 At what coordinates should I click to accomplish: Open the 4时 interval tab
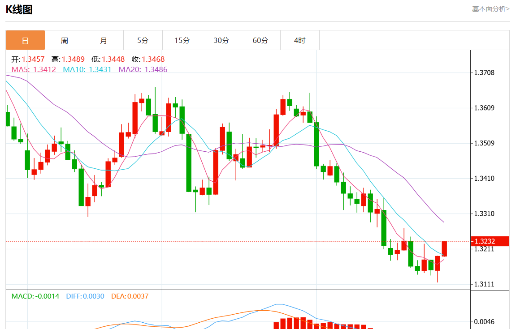tap(299, 40)
